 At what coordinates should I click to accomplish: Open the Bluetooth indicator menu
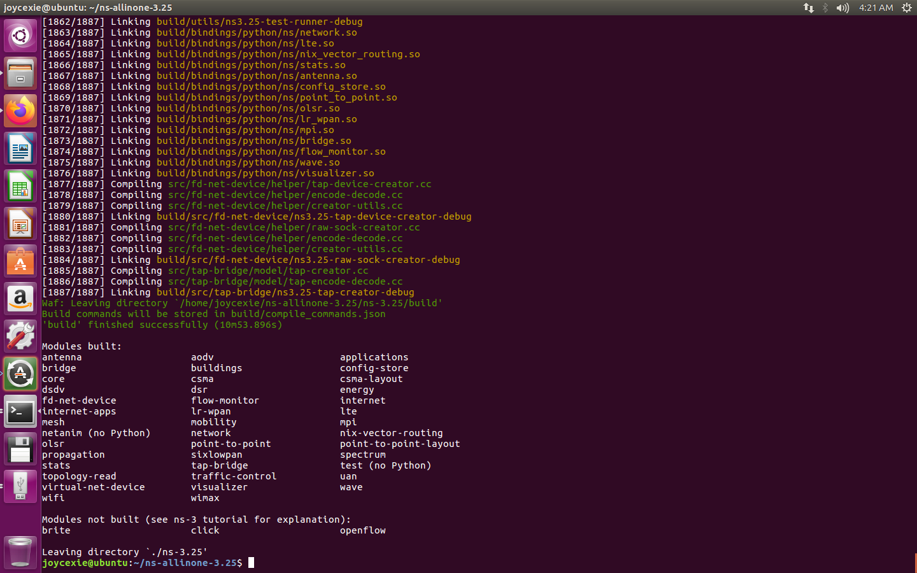click(825, 8)
